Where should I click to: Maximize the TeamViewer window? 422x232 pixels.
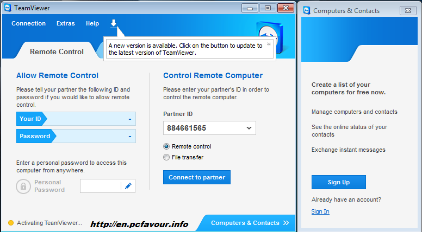click(268, 8)
